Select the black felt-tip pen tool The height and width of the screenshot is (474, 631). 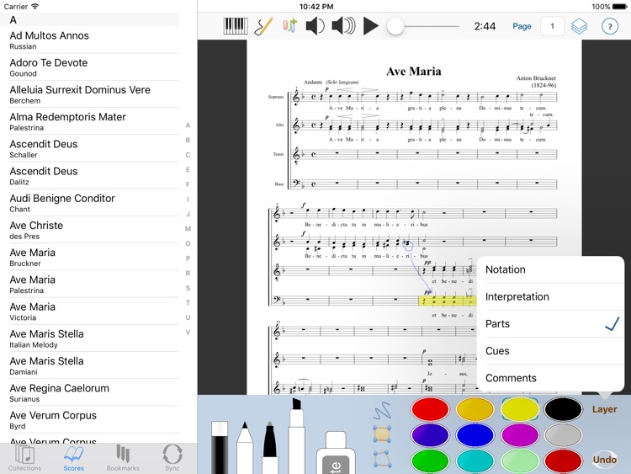(x=270, y=447)
